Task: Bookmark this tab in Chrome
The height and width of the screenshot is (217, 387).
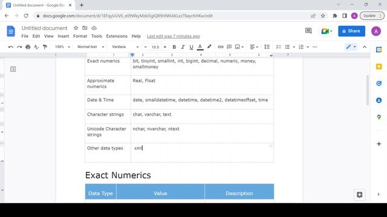Action: click(x=323, y=16)
